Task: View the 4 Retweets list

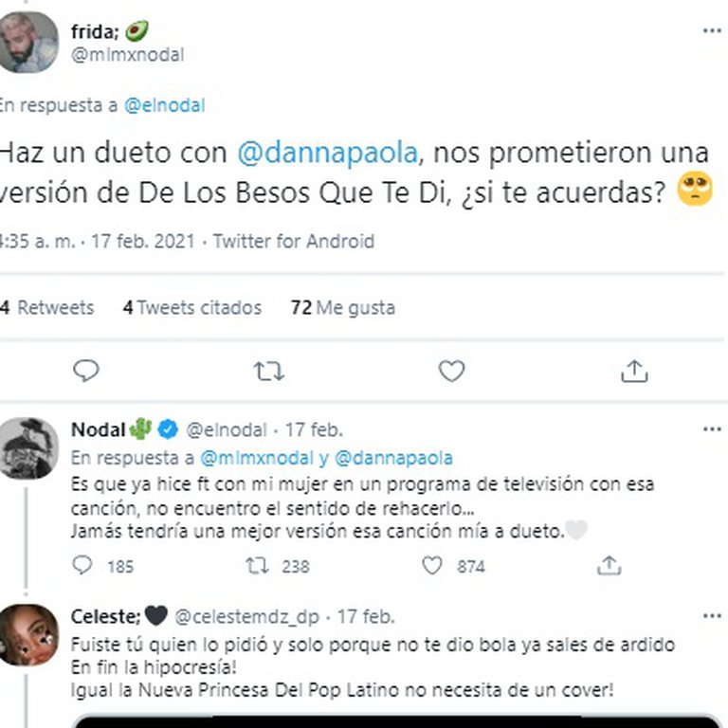Action: click(x=46, y=307)
